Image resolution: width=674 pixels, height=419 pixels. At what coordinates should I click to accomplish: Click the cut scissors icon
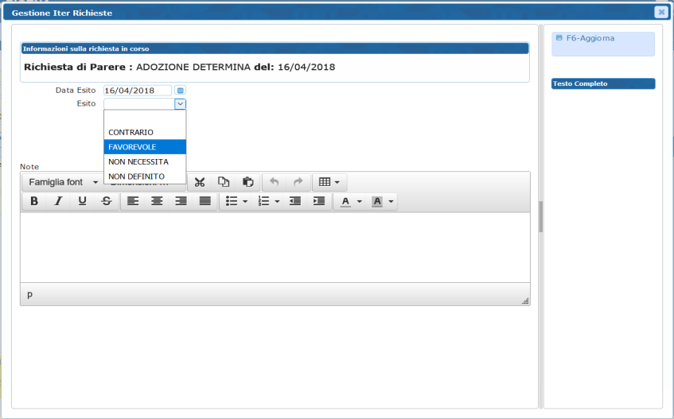point(200,182)
